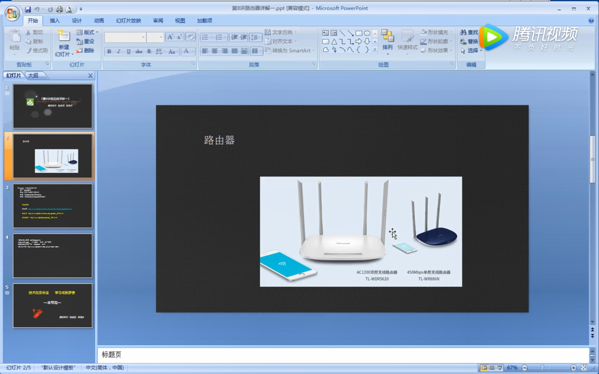Screen dimensions: 599x374
Task: Fit slide to current window icon
Action: (584, 368)
